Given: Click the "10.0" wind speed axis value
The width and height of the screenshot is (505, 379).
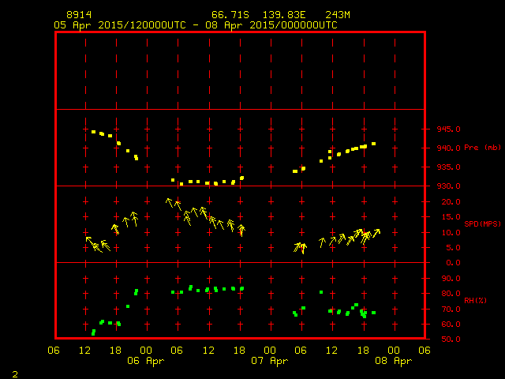Looking at the screenshot, I should pos(451,233).
